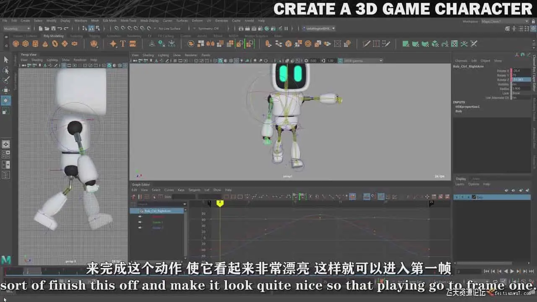Open the Curves menu in Graph Editor
The height and width of the screenshot is (302, 537).
(169, 190)
